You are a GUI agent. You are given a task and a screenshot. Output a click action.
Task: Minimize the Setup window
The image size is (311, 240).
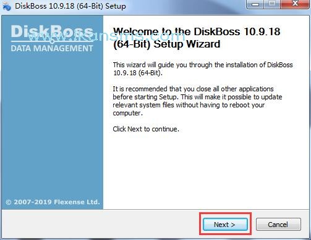[255, 4]
